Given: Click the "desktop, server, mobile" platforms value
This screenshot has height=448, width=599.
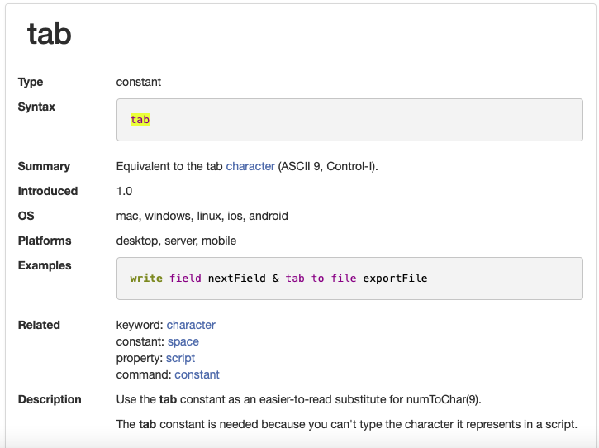Looking at the screenshot, I should click(176, 241).
